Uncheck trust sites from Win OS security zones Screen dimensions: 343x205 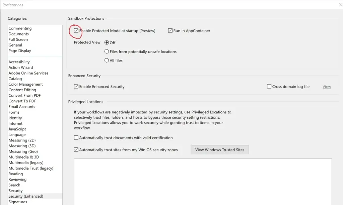[76, 150]
